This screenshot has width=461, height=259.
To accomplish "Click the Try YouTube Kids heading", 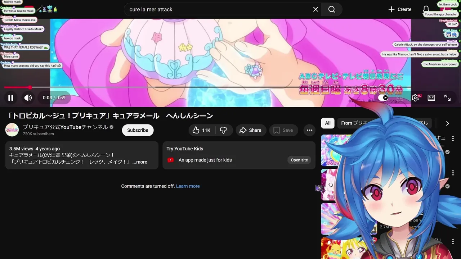I will pos(185,149).
